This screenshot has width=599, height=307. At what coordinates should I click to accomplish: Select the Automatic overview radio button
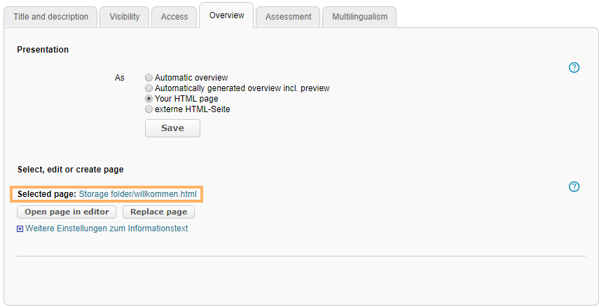pyautogui.click(x=149, y=78)
